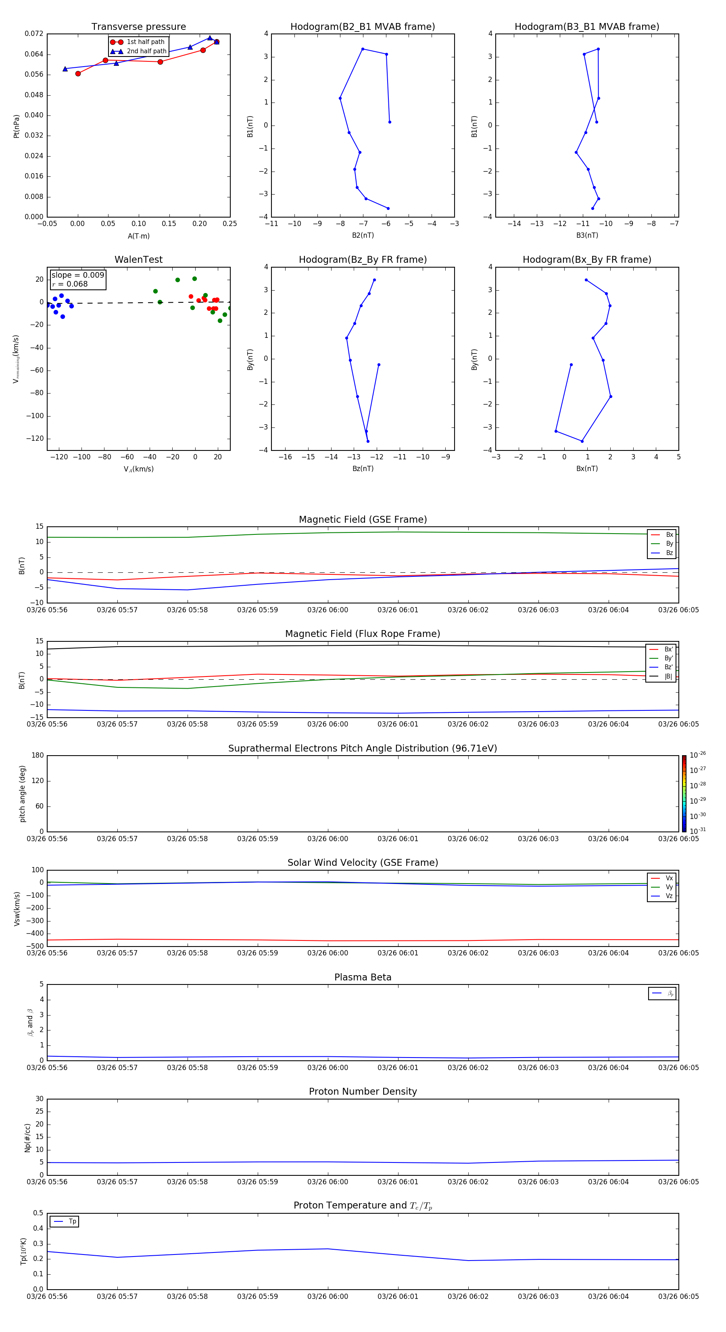726x1332 pixels.
Task: Click the 'Pt(nPa)' y-axis label
Action: tap(17, 126)
